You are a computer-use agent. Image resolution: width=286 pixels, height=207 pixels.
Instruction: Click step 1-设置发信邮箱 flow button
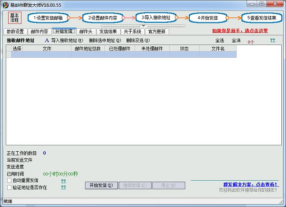pos(48,18)
